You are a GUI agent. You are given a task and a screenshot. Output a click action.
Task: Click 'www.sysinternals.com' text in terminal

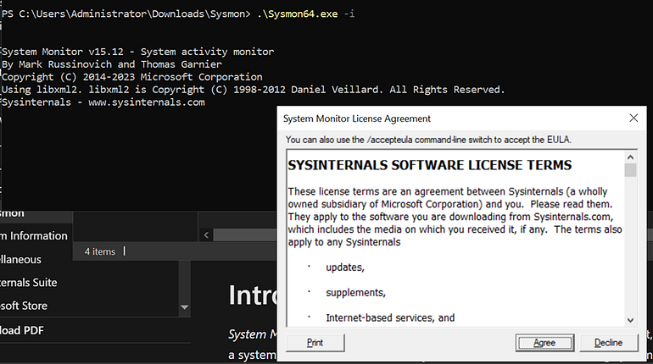[x=147, y=102]
